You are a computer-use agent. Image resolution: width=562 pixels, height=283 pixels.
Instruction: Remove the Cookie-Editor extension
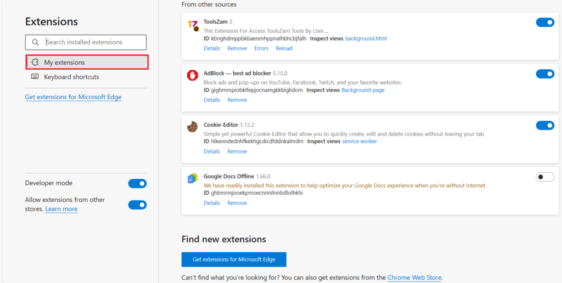tap(237, 151)
